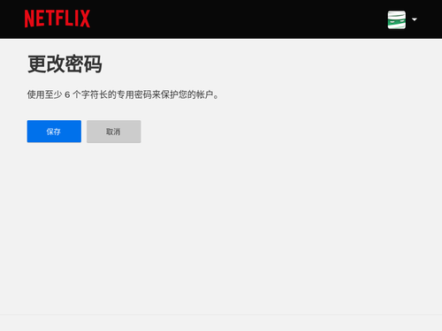Viewport: 442px width, 331px height.
Task: Click the 更改密码 heading
Action: coord(65,64)
